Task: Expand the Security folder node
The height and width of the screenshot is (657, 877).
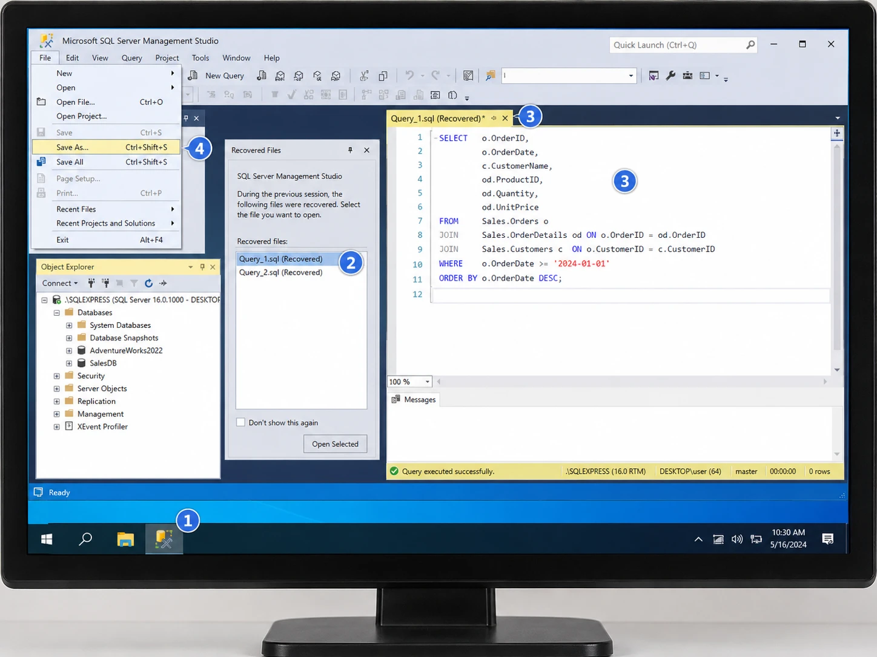Action: click(56, 376)
